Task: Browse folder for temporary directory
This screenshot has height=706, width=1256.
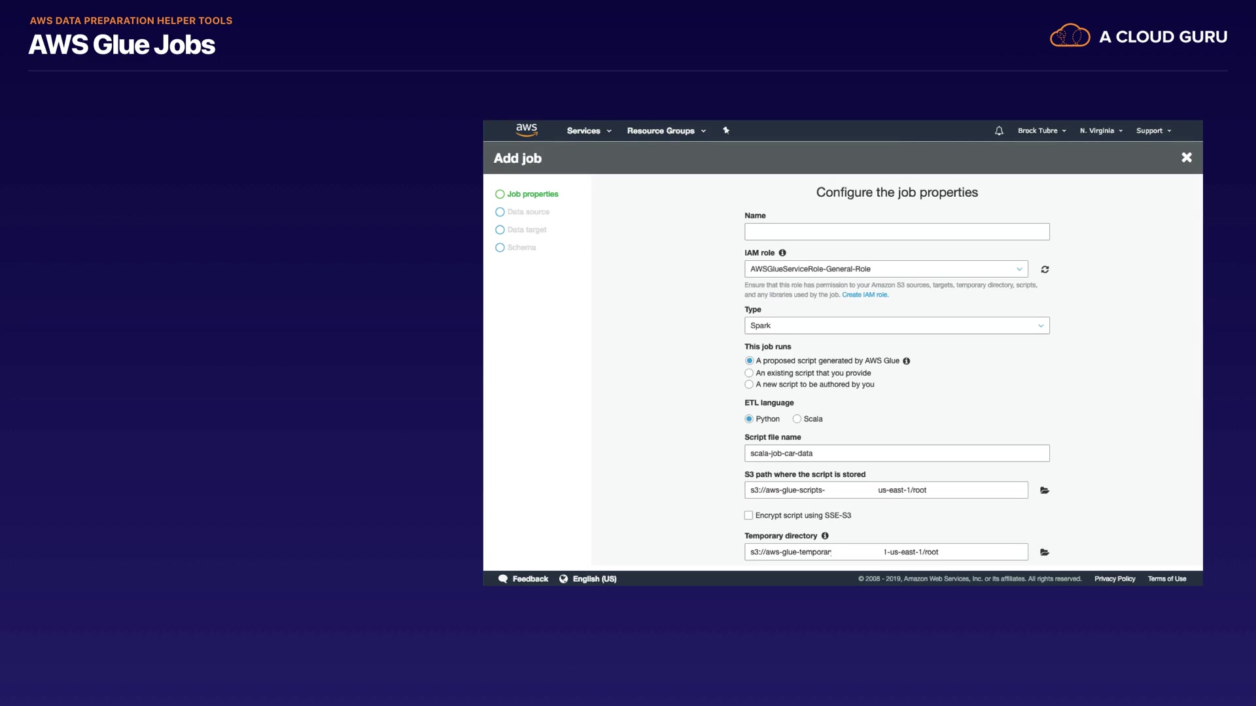Action: tap(1045, 552)
